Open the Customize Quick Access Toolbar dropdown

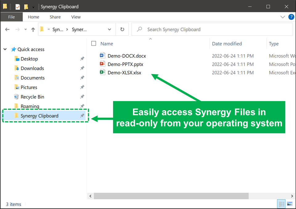pos(33,7)
